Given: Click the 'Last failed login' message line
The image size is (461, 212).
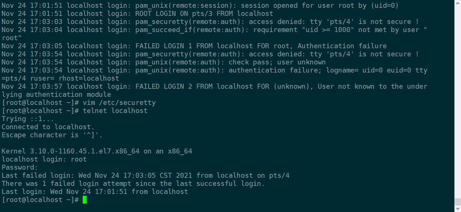Looking at the screenshot, I should pos(145,176).
